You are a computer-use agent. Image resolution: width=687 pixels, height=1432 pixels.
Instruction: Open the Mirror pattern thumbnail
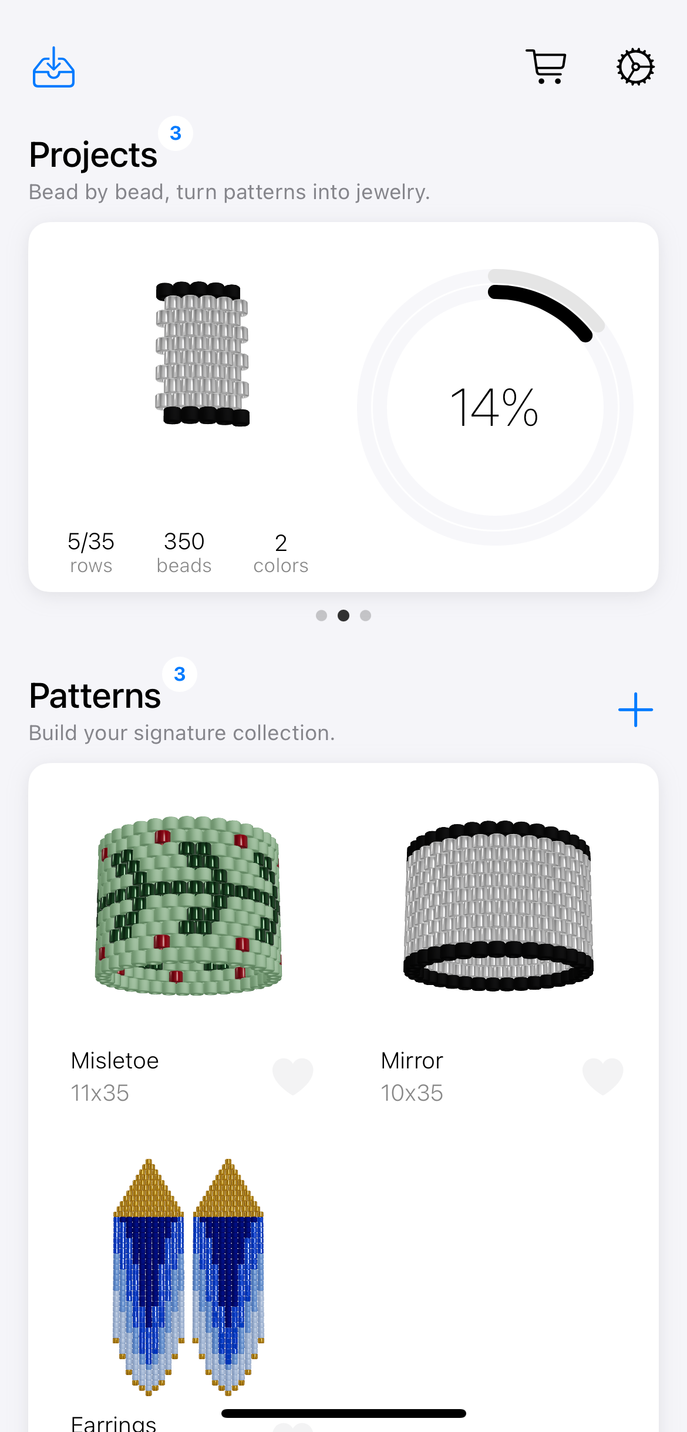498,906
